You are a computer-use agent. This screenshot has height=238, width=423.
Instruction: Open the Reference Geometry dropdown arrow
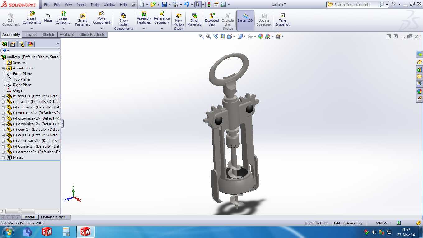(x=162, y=29)
